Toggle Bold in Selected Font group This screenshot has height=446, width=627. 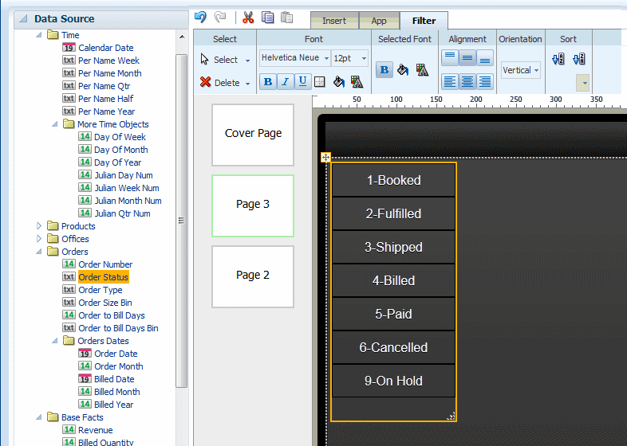click(384, 70)
